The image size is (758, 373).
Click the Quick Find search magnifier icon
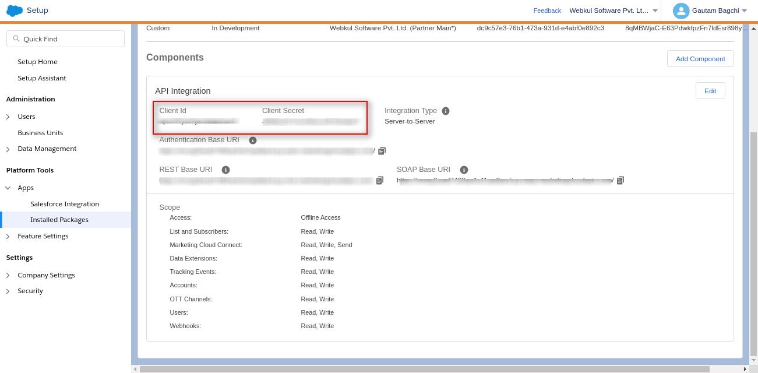(16, 38)
